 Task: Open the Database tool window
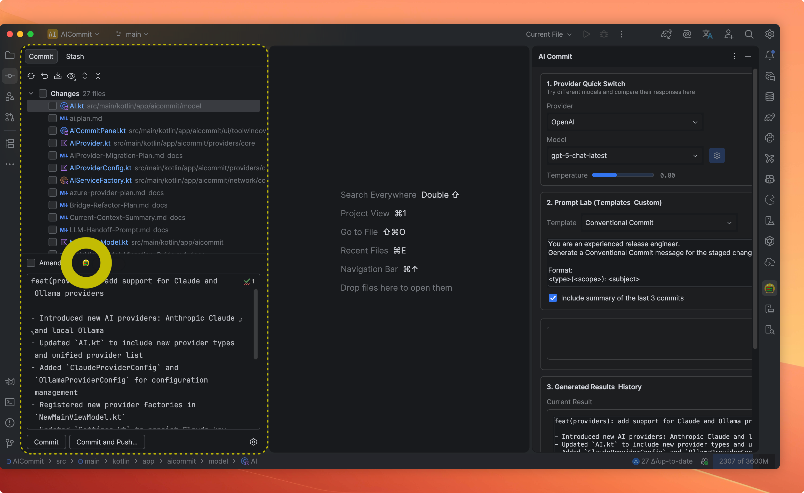pyautogui.click(x=770, y=97)
